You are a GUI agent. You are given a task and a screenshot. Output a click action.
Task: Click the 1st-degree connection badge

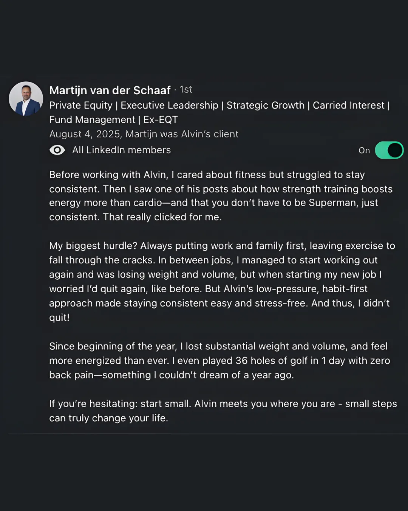pos(185,90)
